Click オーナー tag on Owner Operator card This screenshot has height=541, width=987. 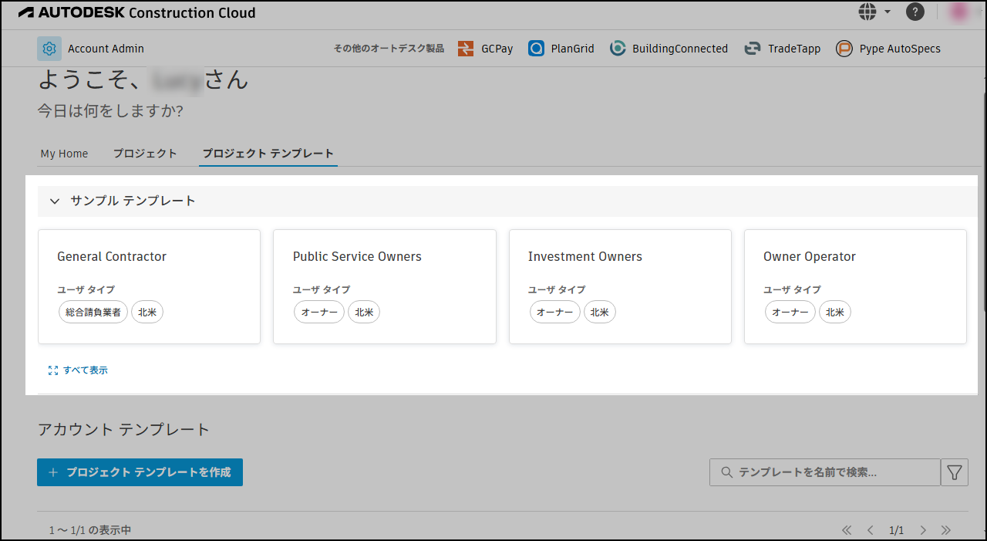[x=790, y=313]
